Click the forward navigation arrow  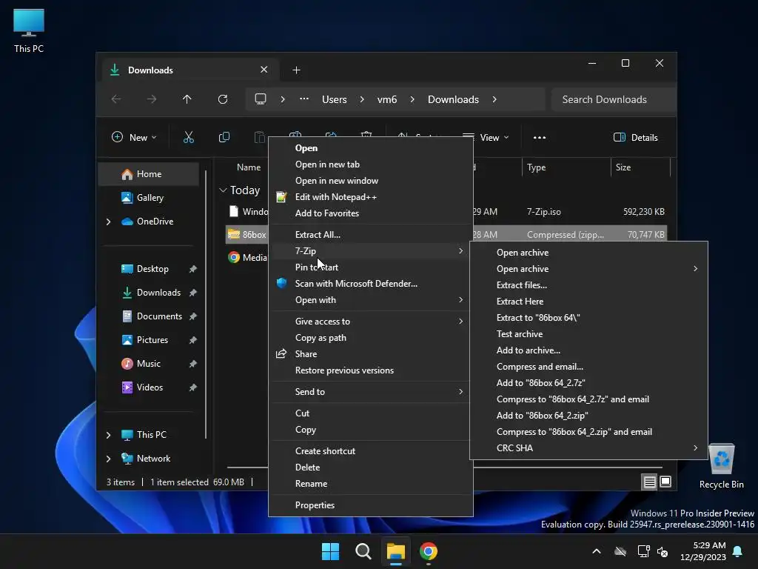point(152,99)
